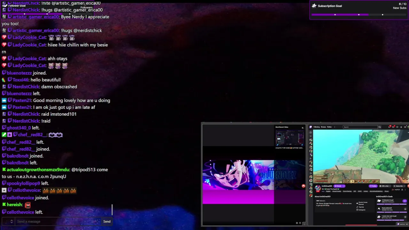Open the TikTok link in About panel
This screenshot has height=230, width=409.
click(x=360, y=207)
